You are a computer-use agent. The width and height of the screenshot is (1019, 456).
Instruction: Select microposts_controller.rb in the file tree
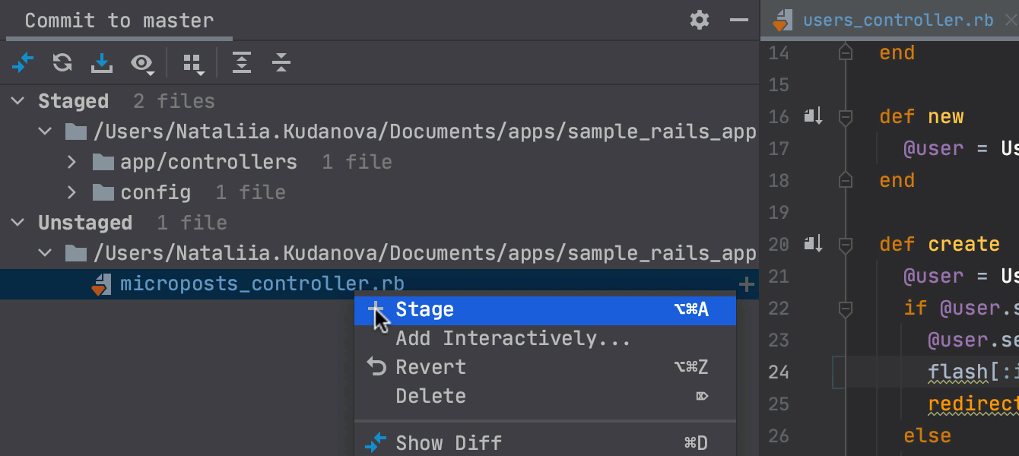[x=261, y=283]
